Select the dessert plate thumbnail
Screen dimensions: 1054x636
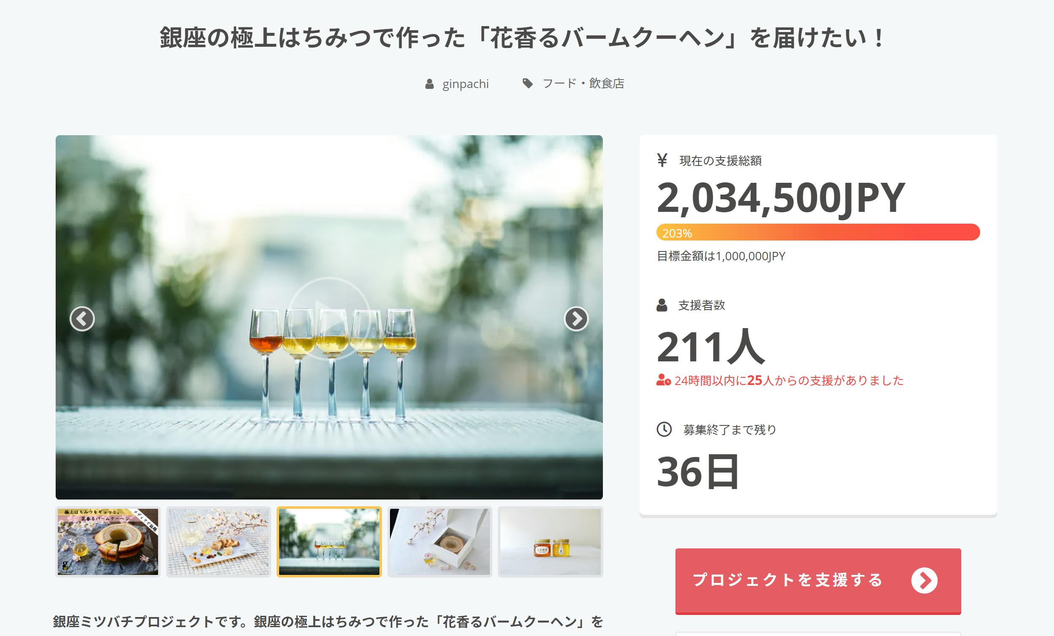pos(218,542)
